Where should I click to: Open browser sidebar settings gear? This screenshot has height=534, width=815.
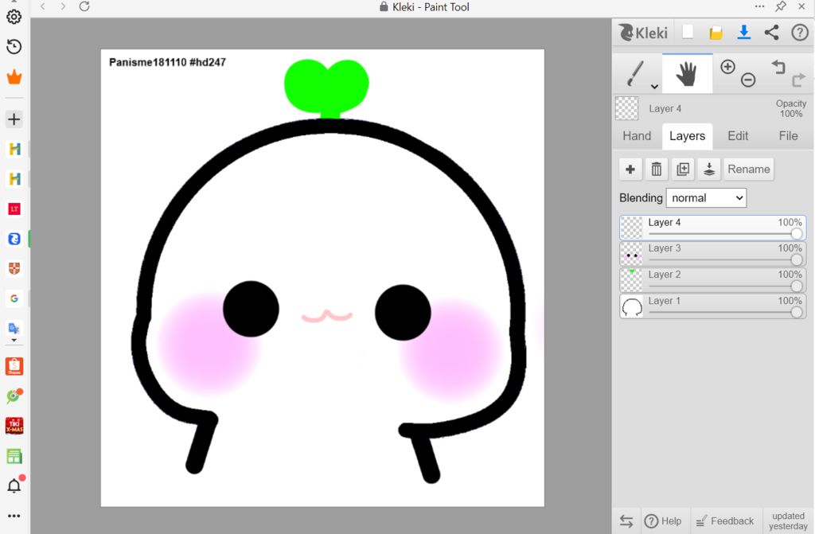pos(14,17)
